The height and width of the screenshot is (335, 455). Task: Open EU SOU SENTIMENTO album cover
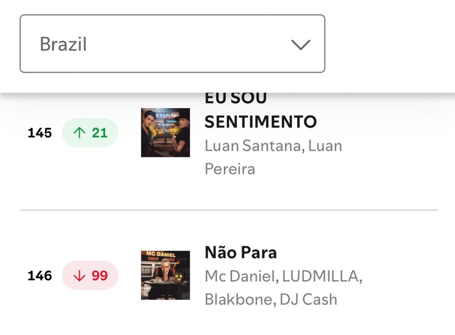165,132
